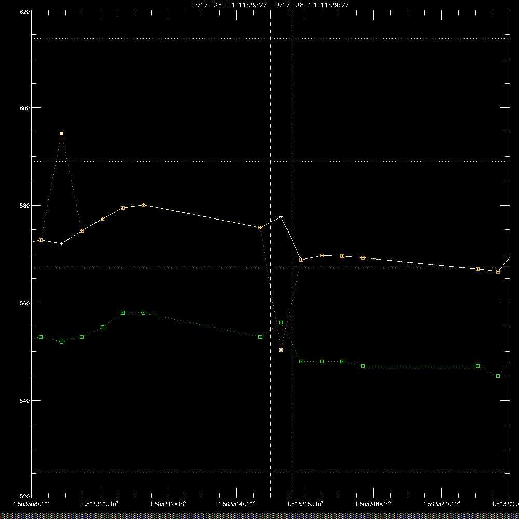Click the second timestamp in the plot title
The image size is (519, 519).
tap(311, 5)
